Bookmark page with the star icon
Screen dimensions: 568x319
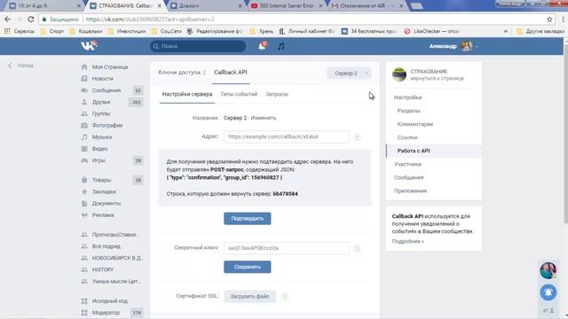click(x=549, y=19)
